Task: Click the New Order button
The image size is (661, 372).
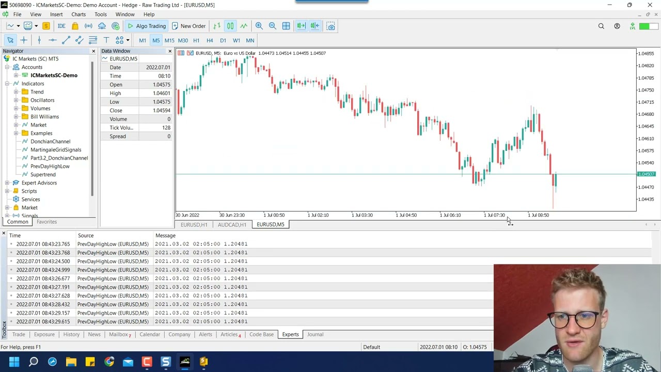Action: pos(188,26)
